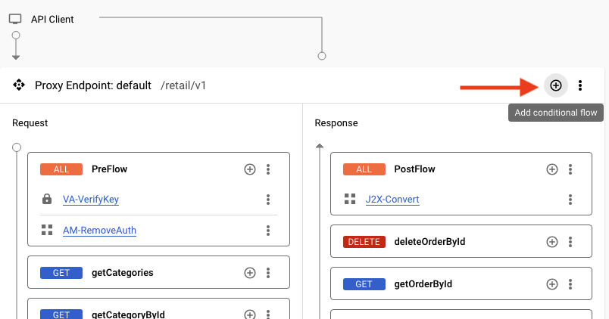Add policy step to request PreFlow
The width and height of the screenshot is (609, 319).
click(249, 169)
